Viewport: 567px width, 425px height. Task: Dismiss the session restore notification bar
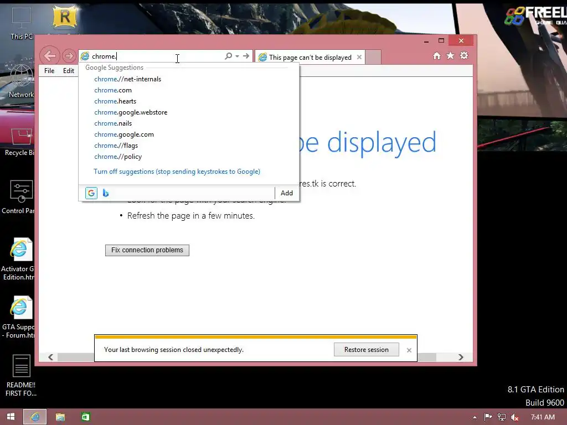409,350
